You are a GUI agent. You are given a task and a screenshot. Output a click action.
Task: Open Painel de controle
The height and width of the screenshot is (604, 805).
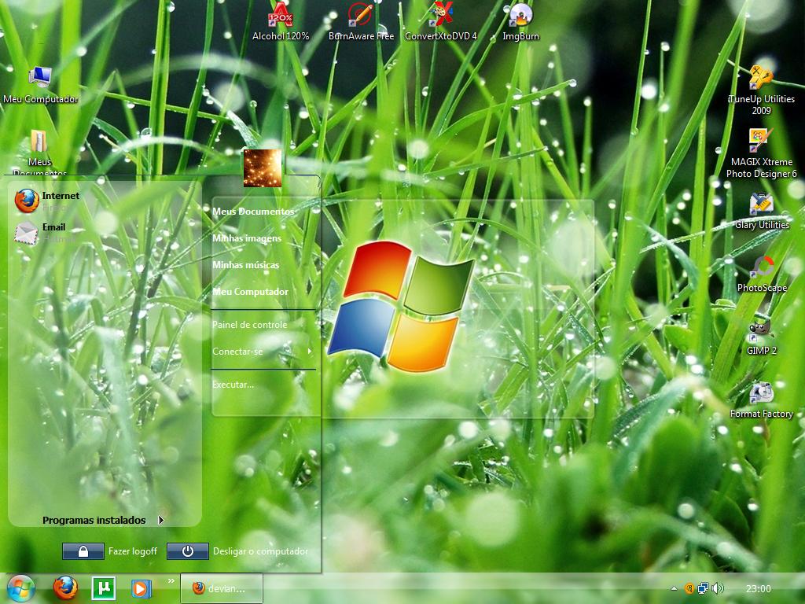pyautogui.click(x=249, y=325)
